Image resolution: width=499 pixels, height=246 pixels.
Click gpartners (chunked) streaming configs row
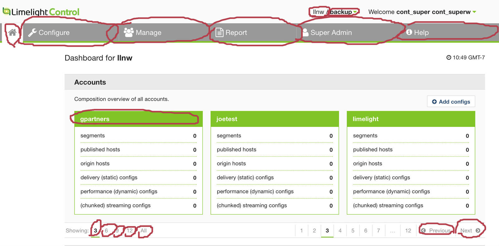138,206
